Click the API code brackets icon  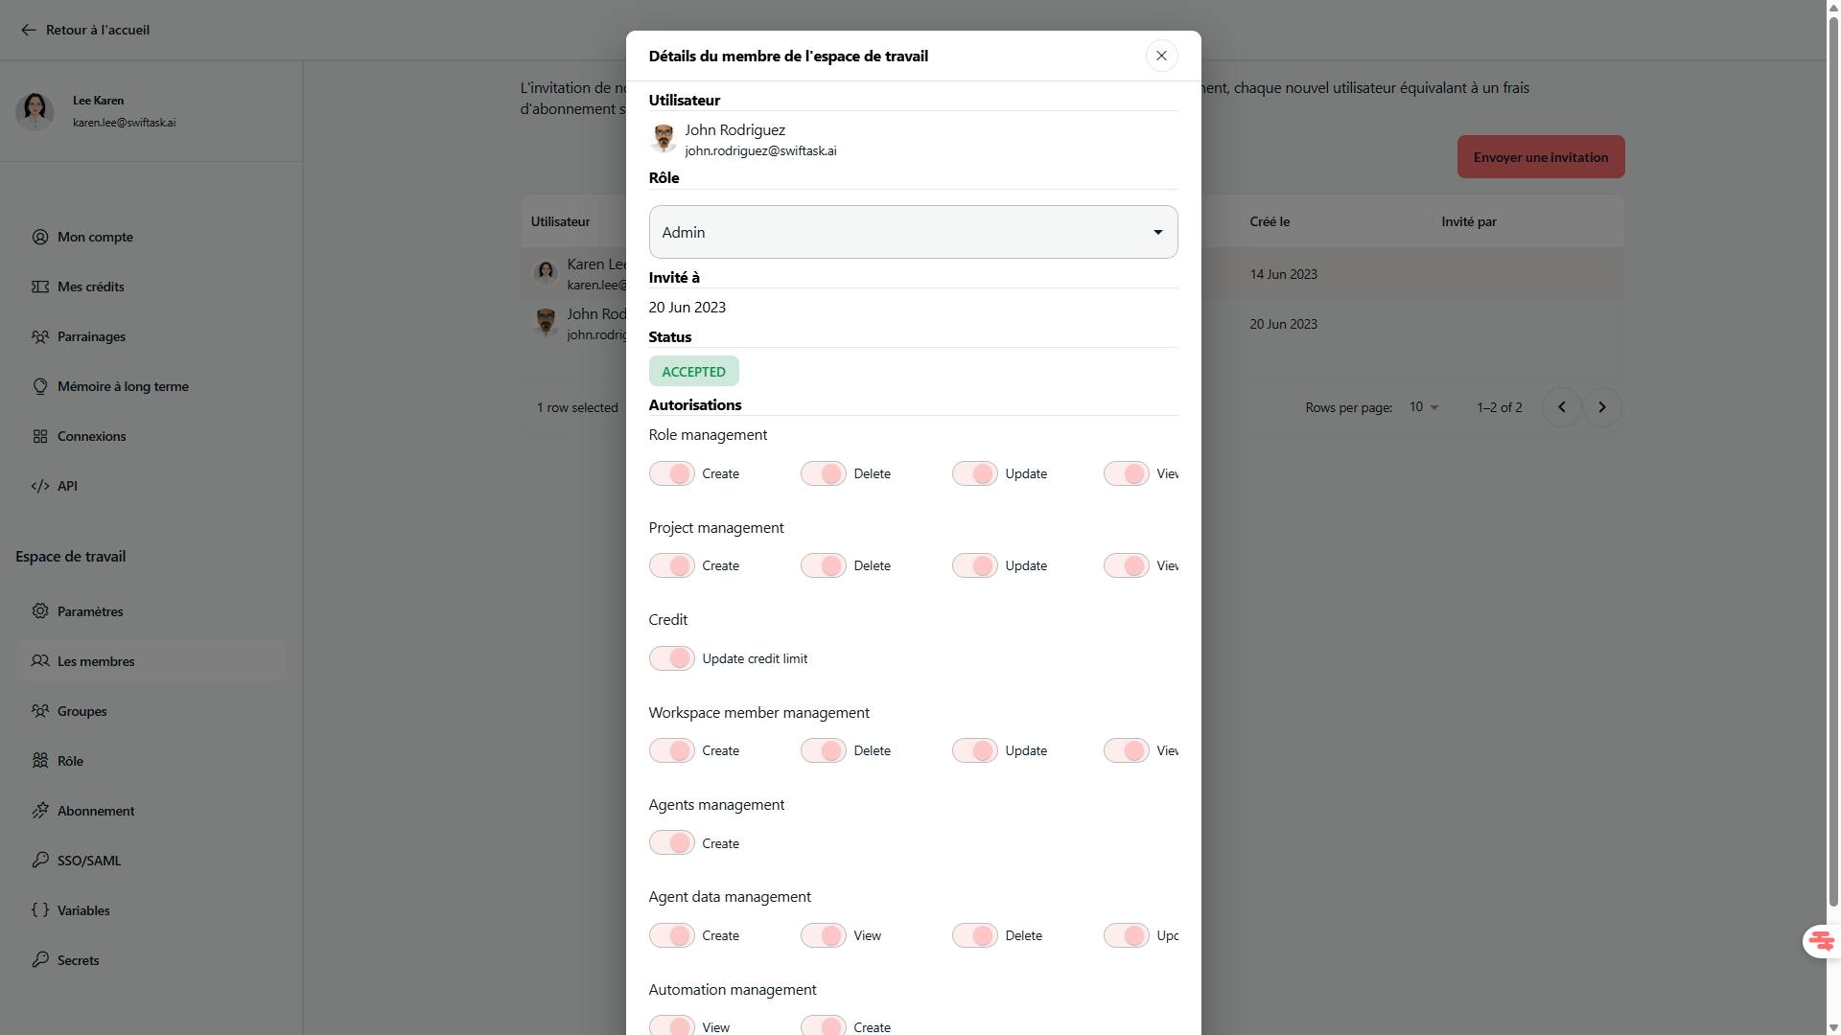click(40, 486)
